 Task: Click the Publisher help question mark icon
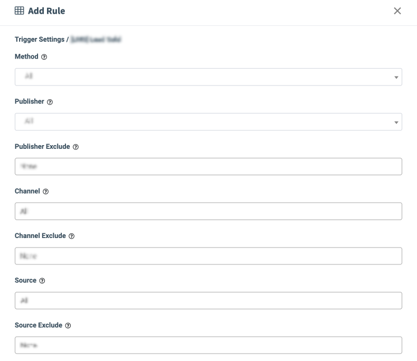click(x=50, y=102)
